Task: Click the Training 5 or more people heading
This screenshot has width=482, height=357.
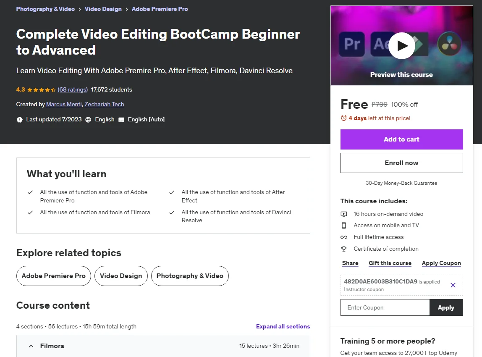Action: coord(388,341)
